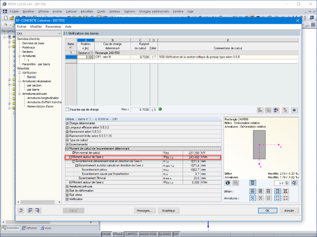The width and height of the screenshot is (317, 237).
Task: Expand the Charge déterminante row
Action: (x=67, y=123)
